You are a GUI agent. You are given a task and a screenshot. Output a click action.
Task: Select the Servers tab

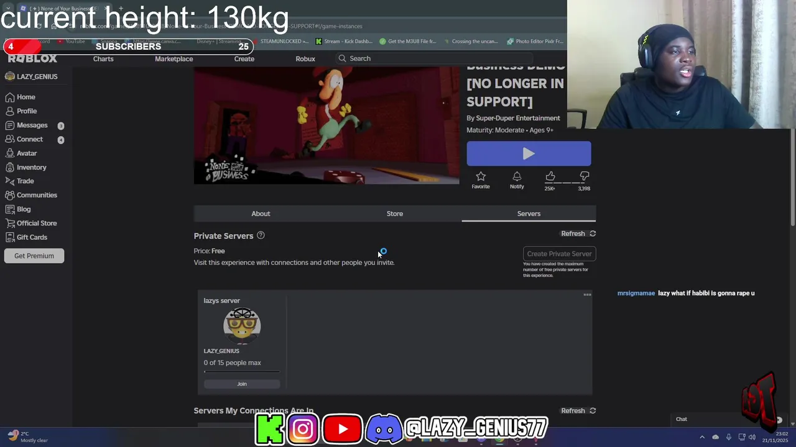(x=529, y=214)
